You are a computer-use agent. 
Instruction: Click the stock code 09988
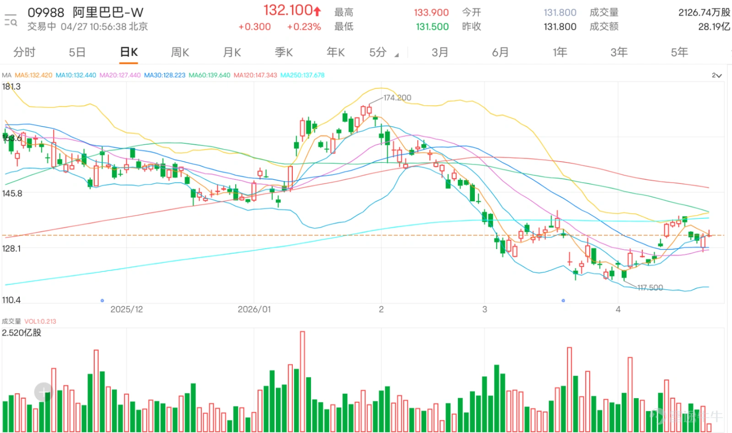[x=46, y=12]
